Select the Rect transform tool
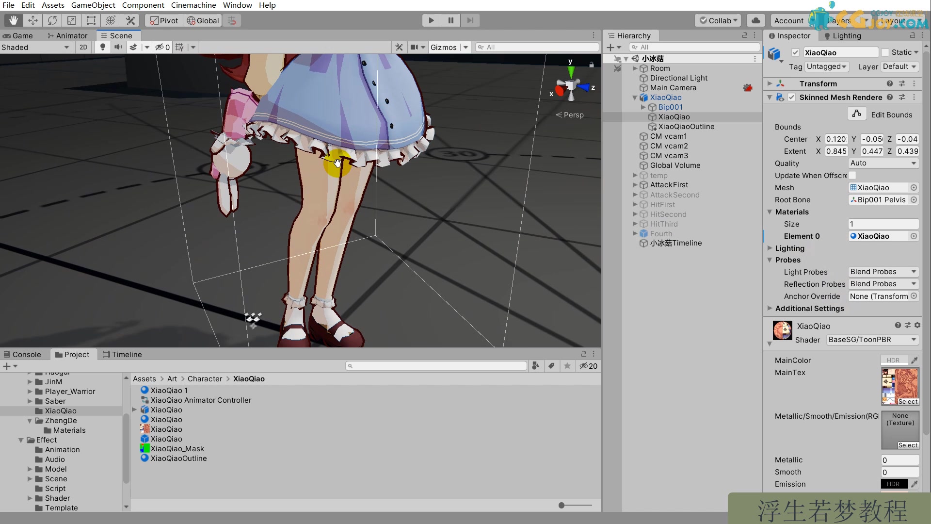 coord(91,20)
